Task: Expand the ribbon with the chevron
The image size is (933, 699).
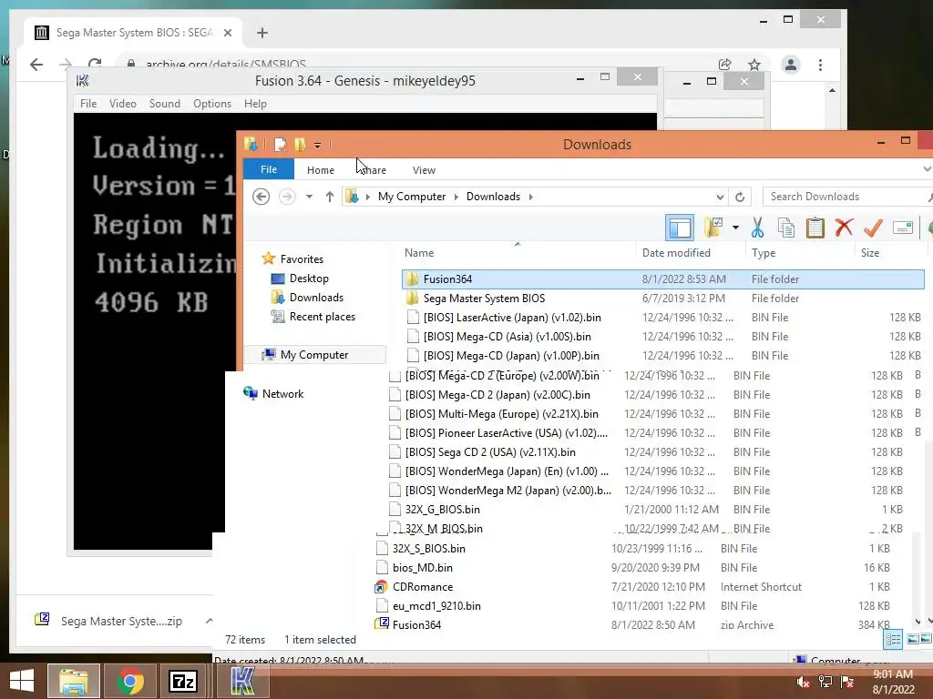Action: click(927, 169)
